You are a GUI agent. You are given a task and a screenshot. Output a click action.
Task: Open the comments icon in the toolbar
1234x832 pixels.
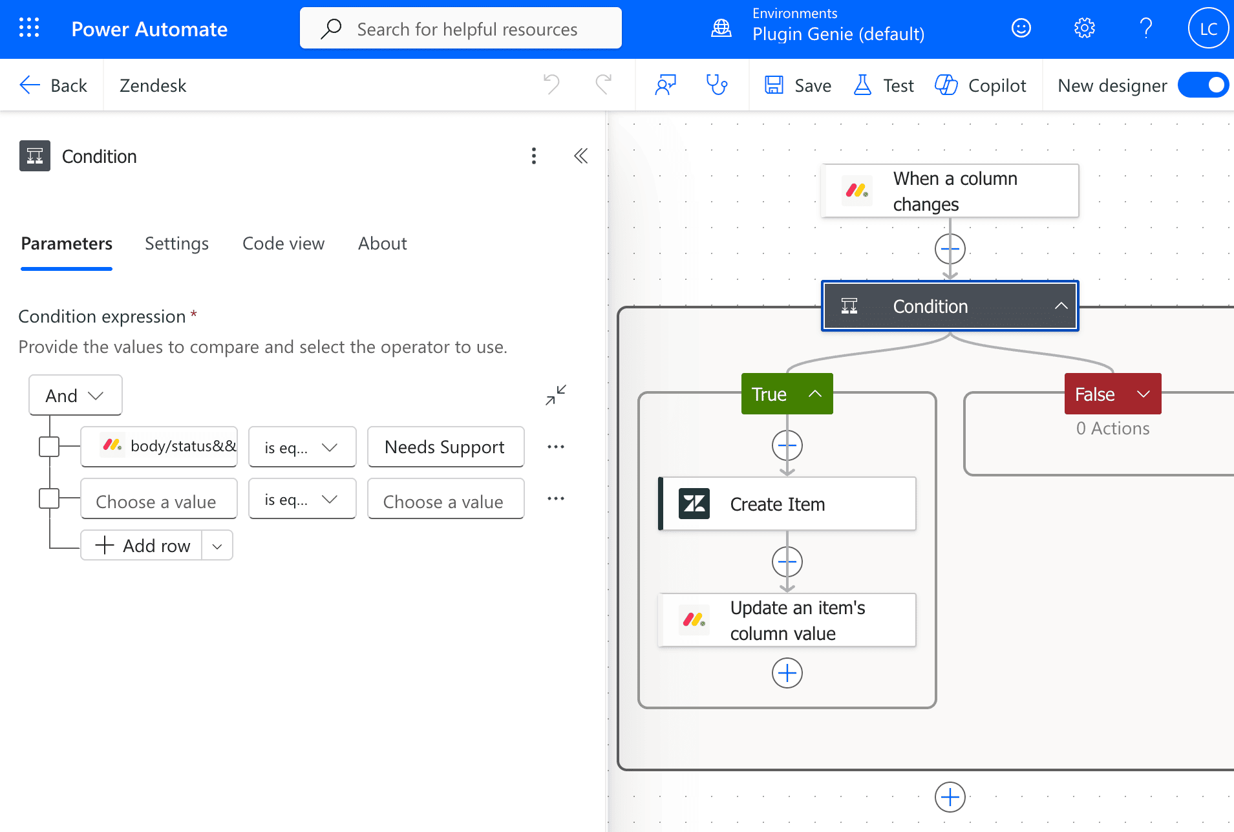[666, 85]
